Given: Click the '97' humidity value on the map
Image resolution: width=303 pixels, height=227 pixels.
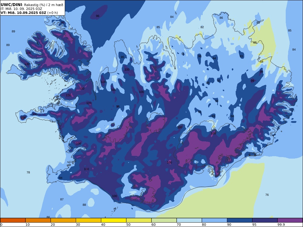Looking at the screenshot, I should coord(63,23).
